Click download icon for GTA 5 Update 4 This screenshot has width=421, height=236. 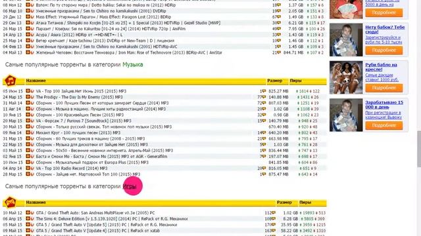[x=28, y=231]
